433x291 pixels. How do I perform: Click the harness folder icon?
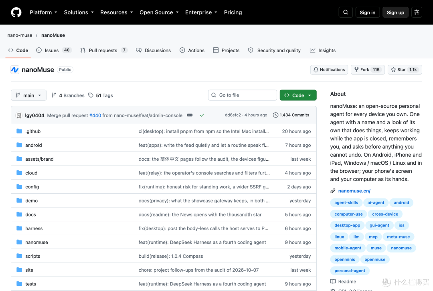coord(19,228)
